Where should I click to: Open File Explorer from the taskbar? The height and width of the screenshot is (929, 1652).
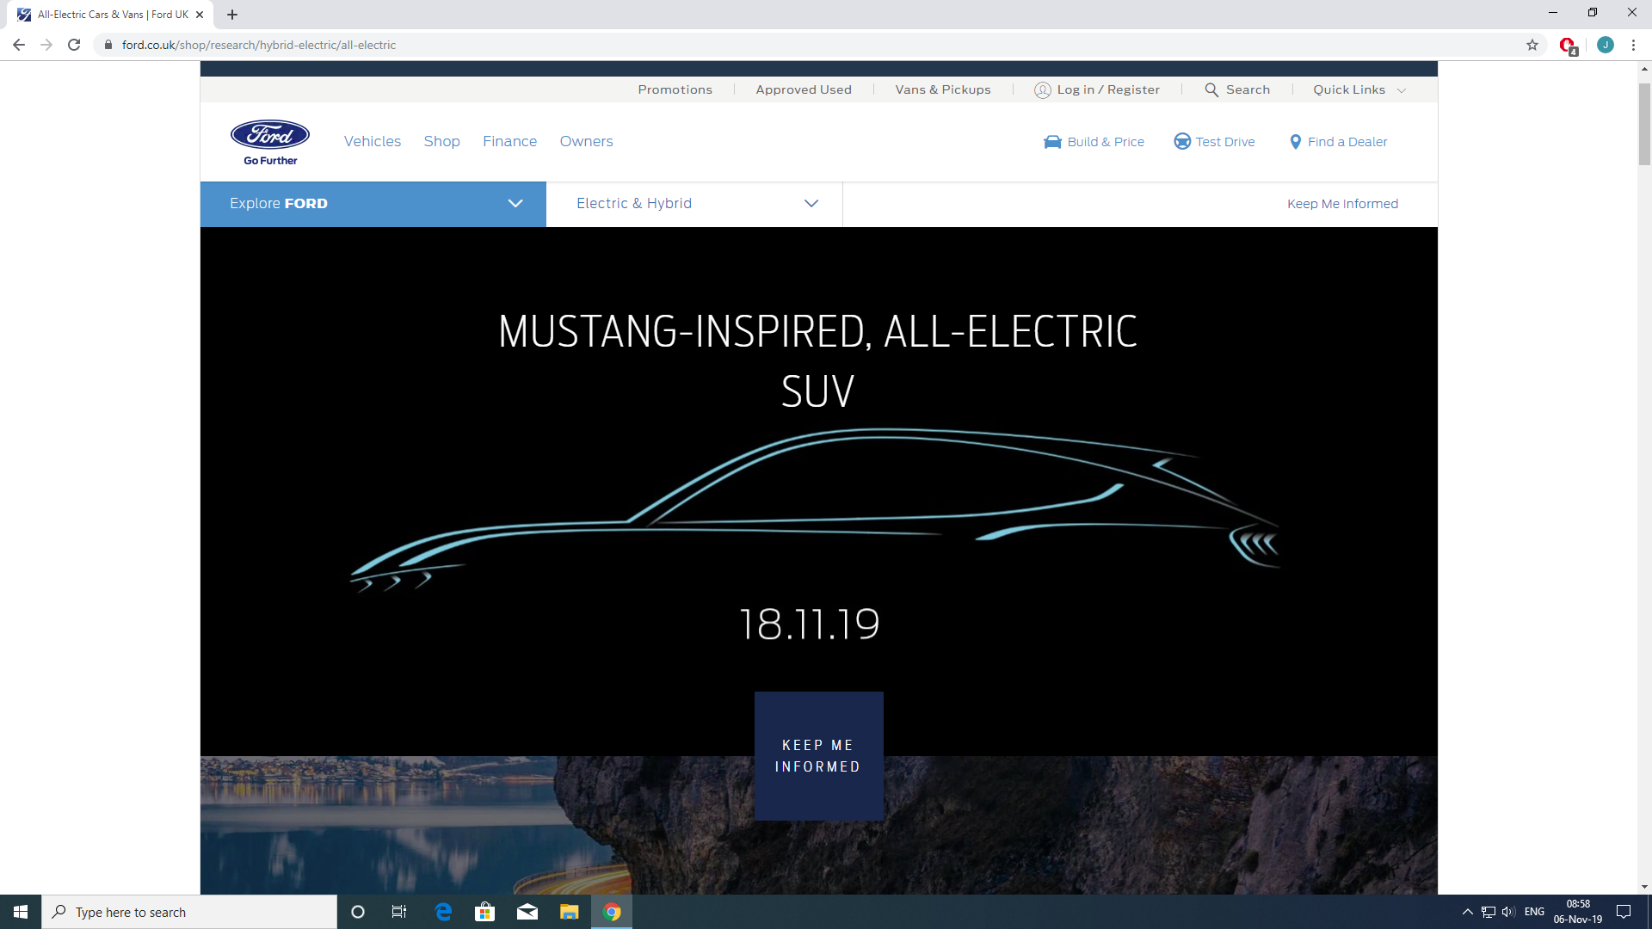570,912
